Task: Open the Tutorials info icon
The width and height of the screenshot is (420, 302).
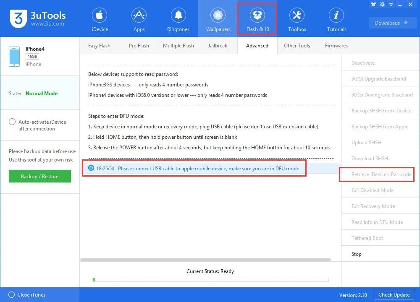Action: (336, 15)
